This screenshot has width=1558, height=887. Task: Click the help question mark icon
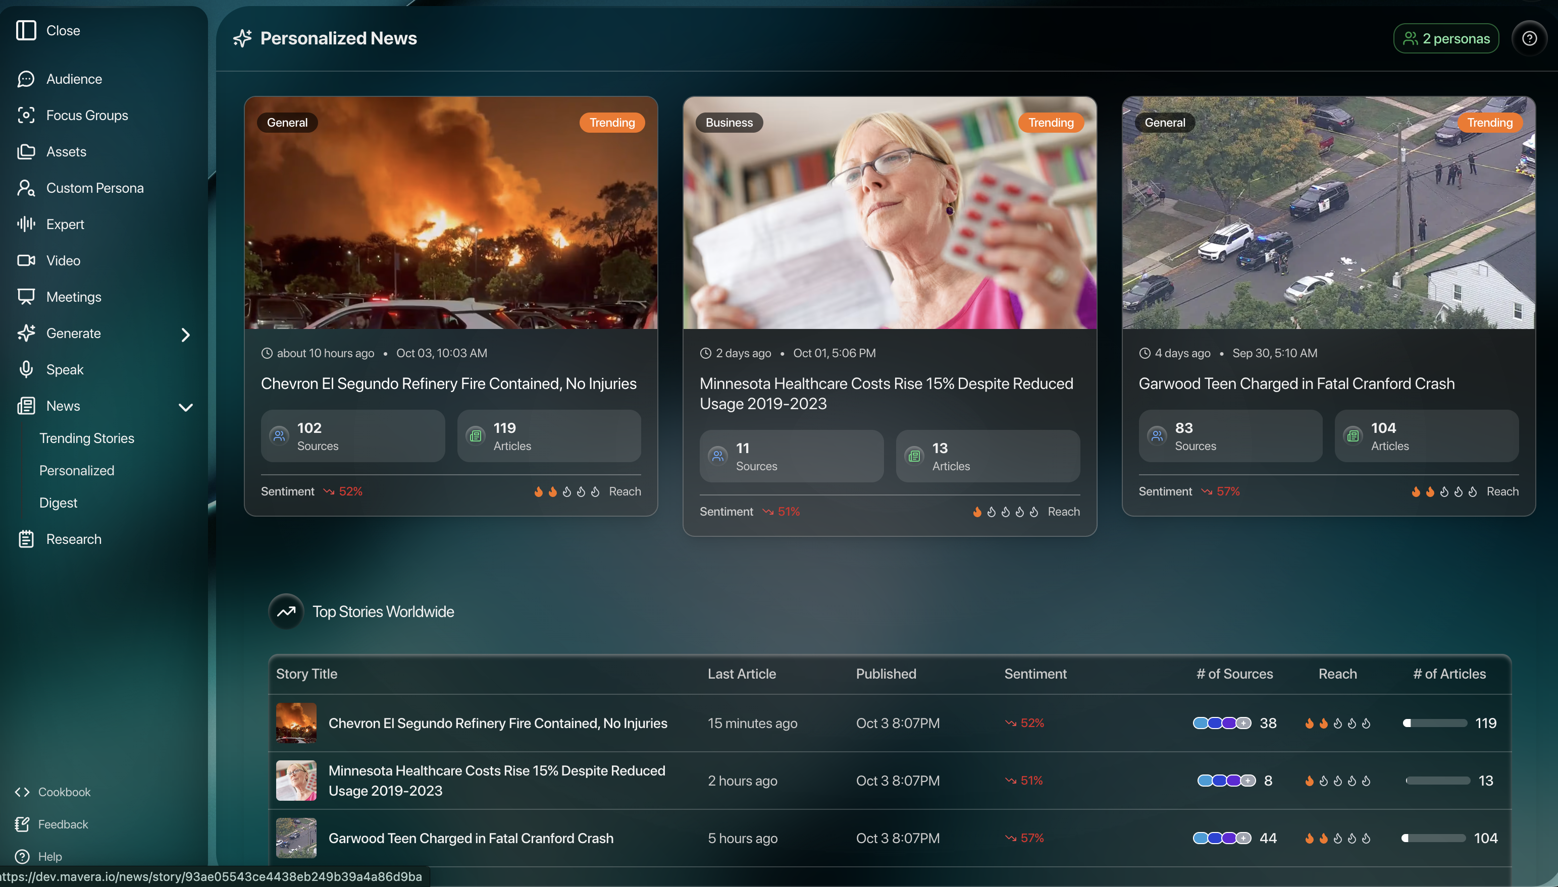click(1529, 38)
